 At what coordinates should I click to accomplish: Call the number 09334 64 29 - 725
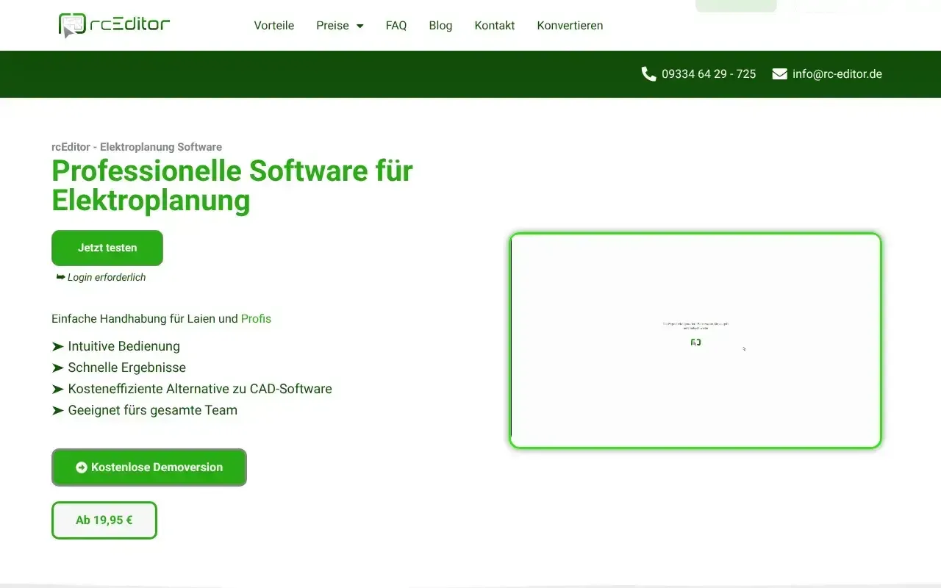708,74
